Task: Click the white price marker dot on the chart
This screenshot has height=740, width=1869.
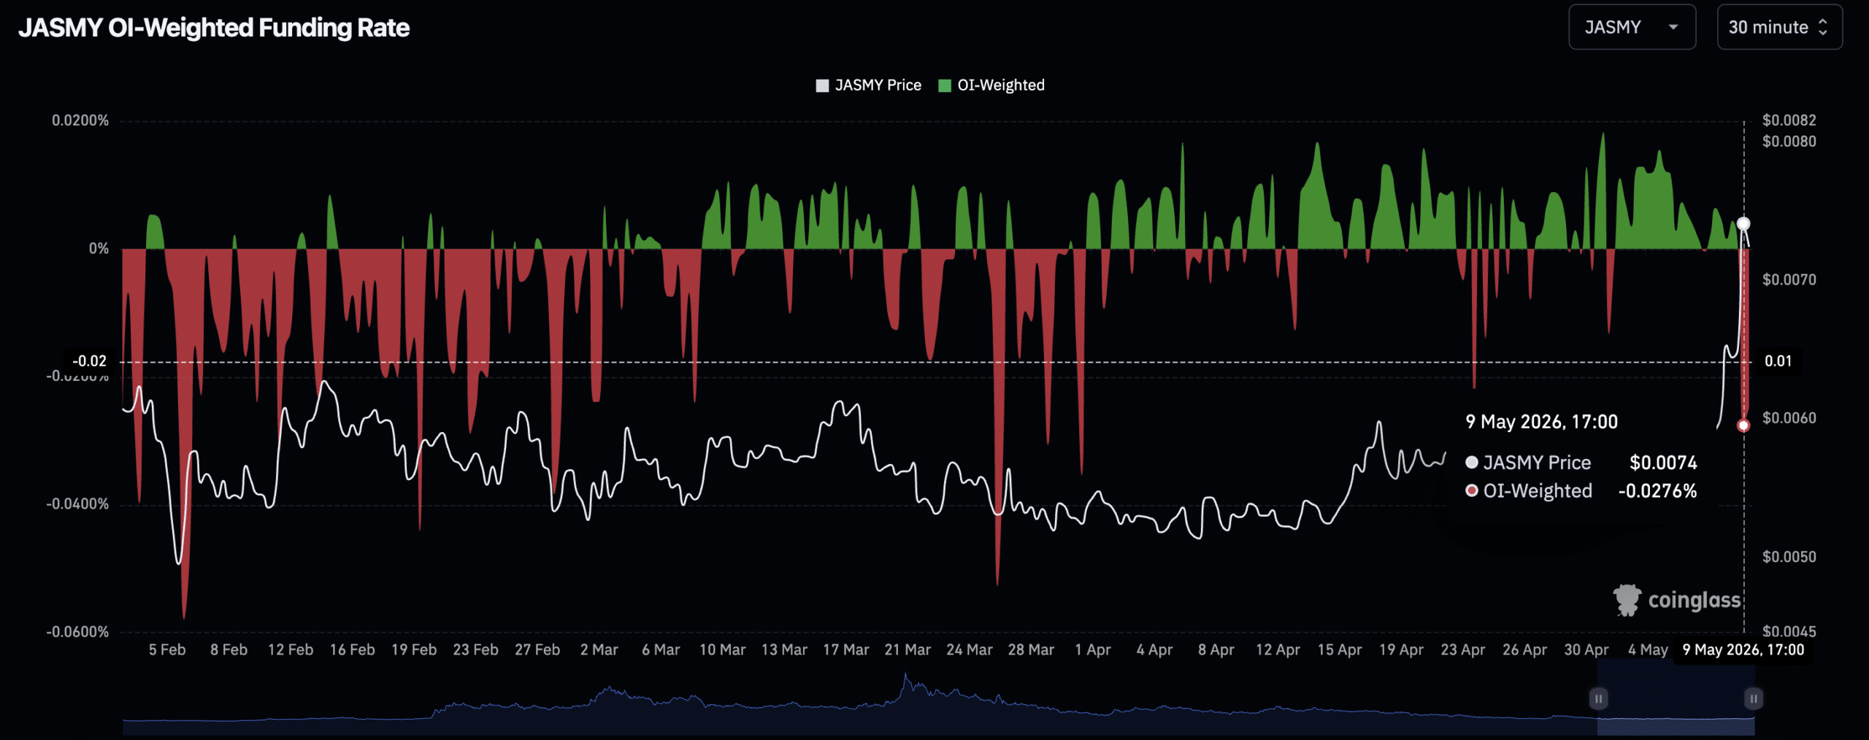Action: pos(1743,223)
